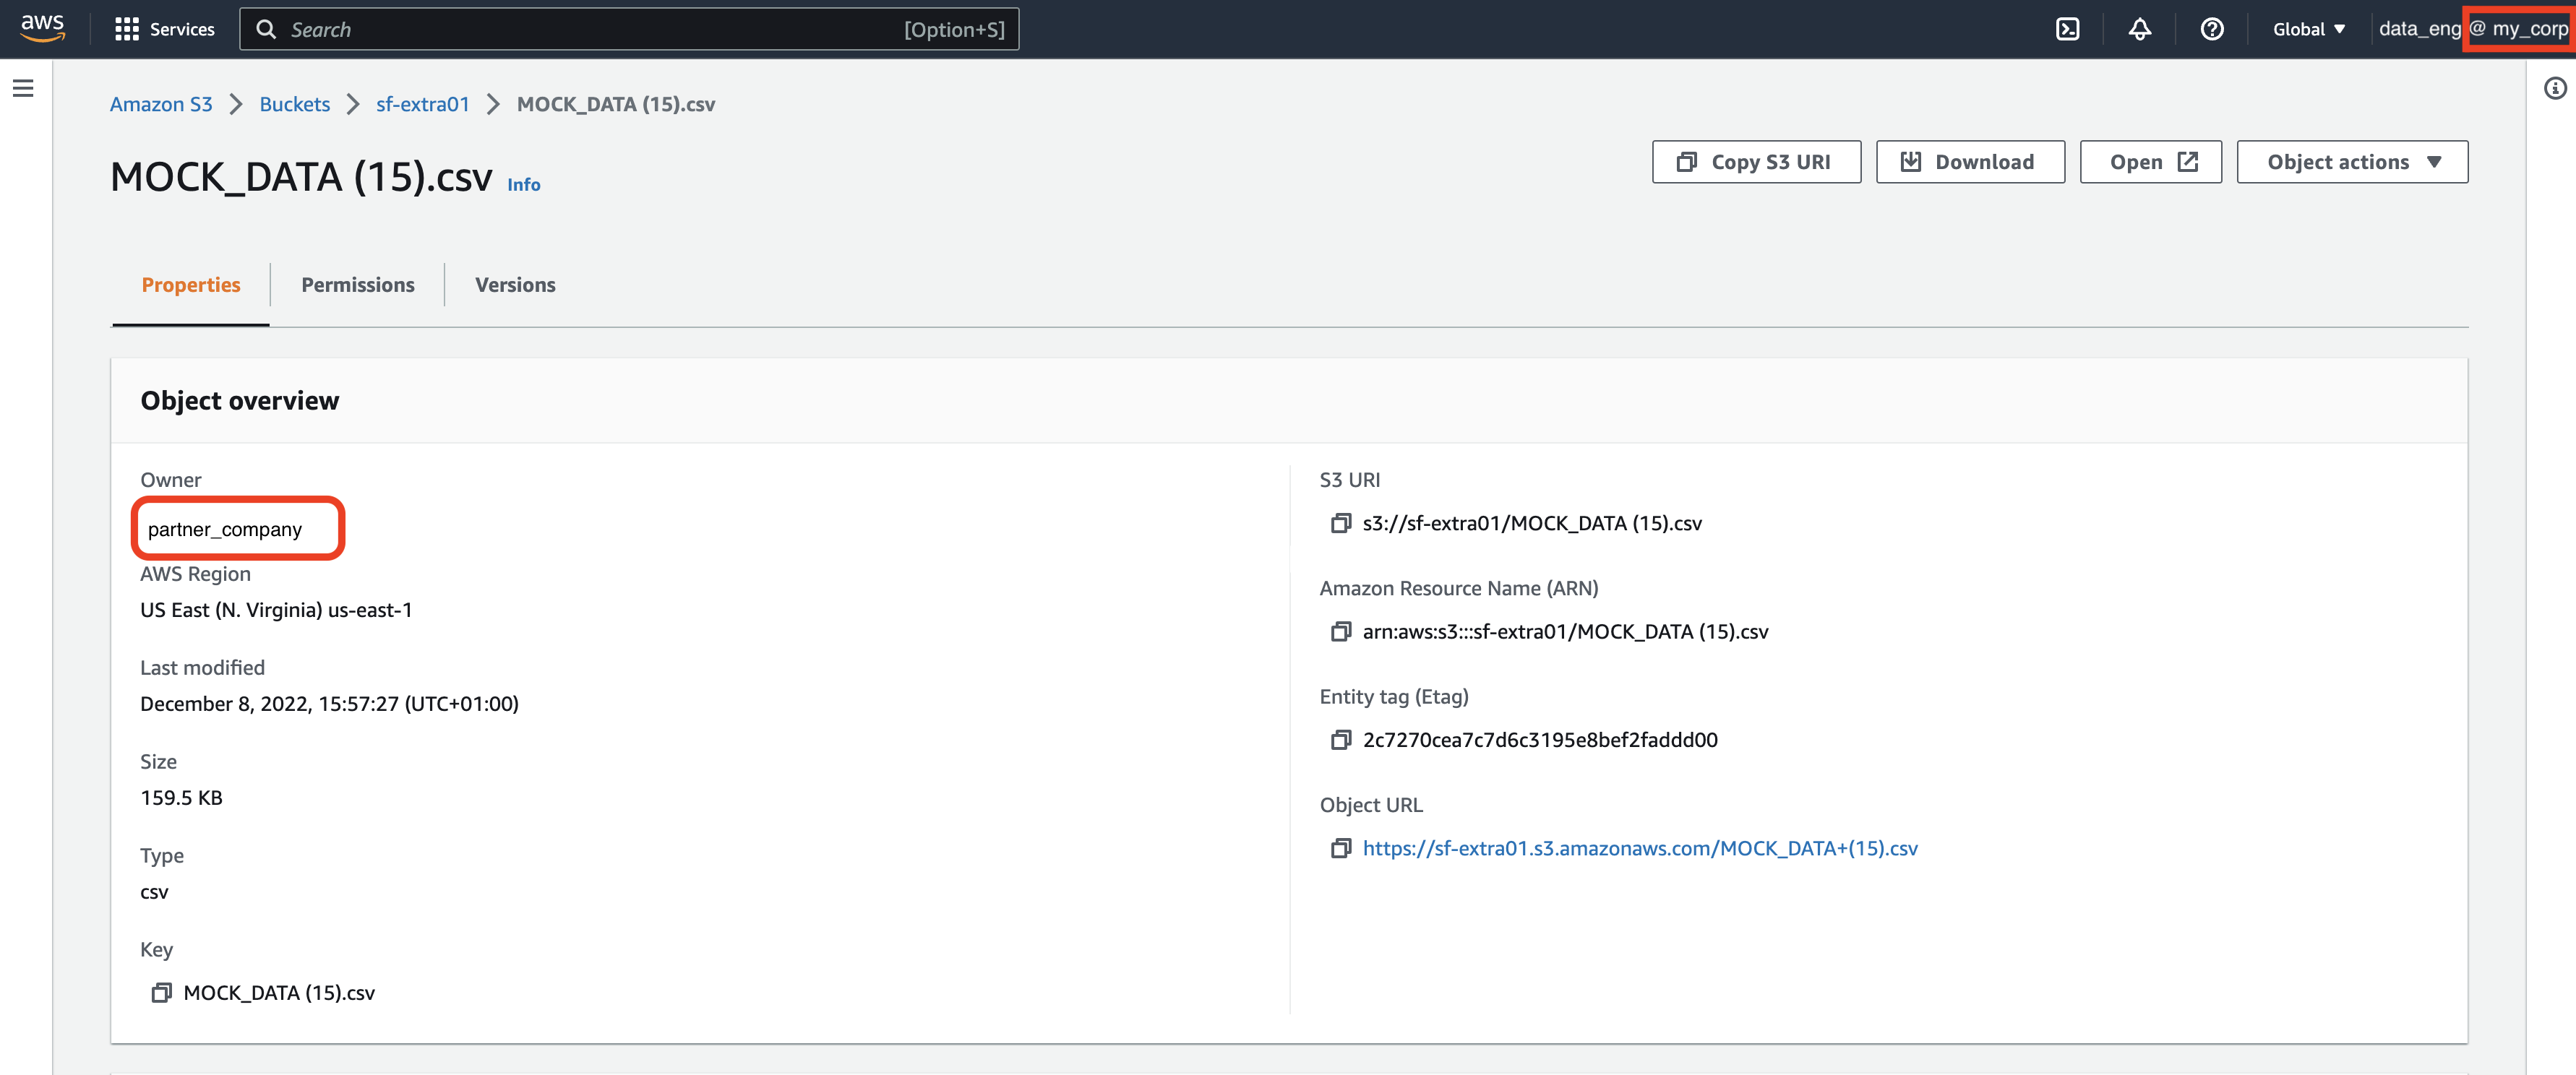Open the notifications bell
Viewport: 2576px width, 1075px height.
coord(2140,29)
